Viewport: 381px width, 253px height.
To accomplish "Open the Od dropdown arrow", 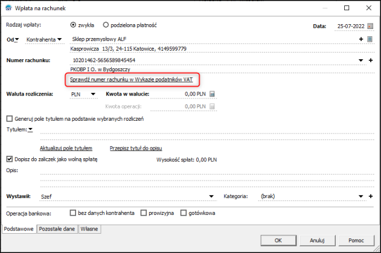I will [x=17, y=40].
